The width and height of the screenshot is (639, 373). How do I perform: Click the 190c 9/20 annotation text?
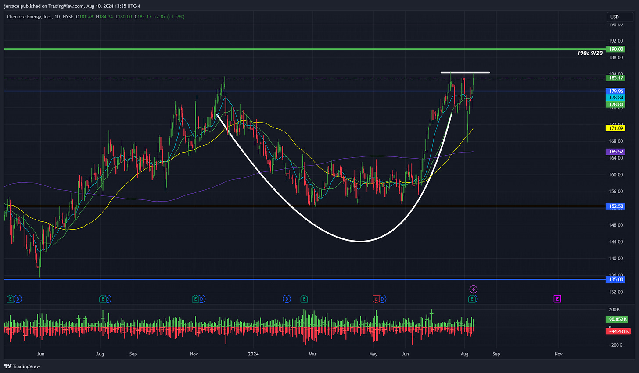click(x=590, y=53)
